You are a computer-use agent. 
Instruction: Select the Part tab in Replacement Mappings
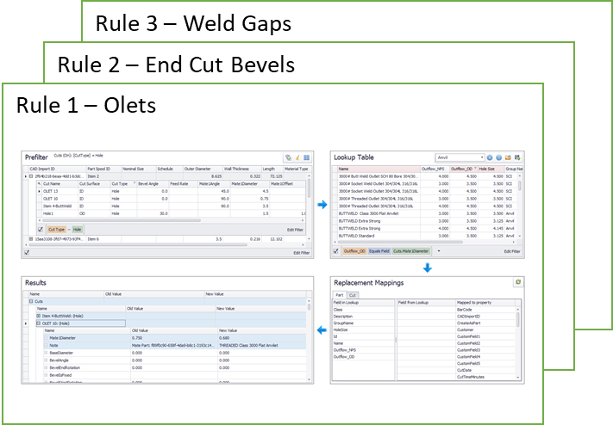click(340, 295)
